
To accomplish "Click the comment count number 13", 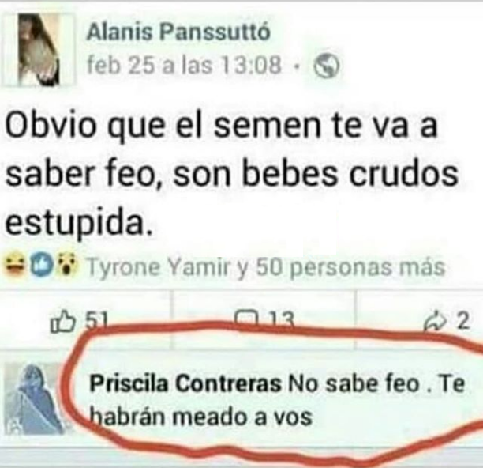I will pos(282,319).
